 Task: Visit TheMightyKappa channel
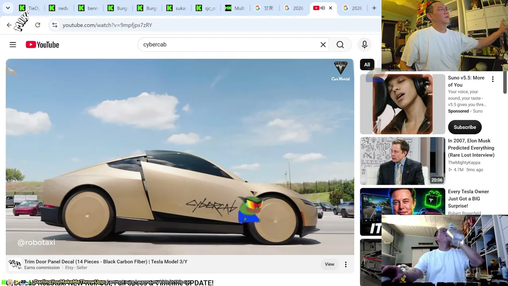point(464,162)
